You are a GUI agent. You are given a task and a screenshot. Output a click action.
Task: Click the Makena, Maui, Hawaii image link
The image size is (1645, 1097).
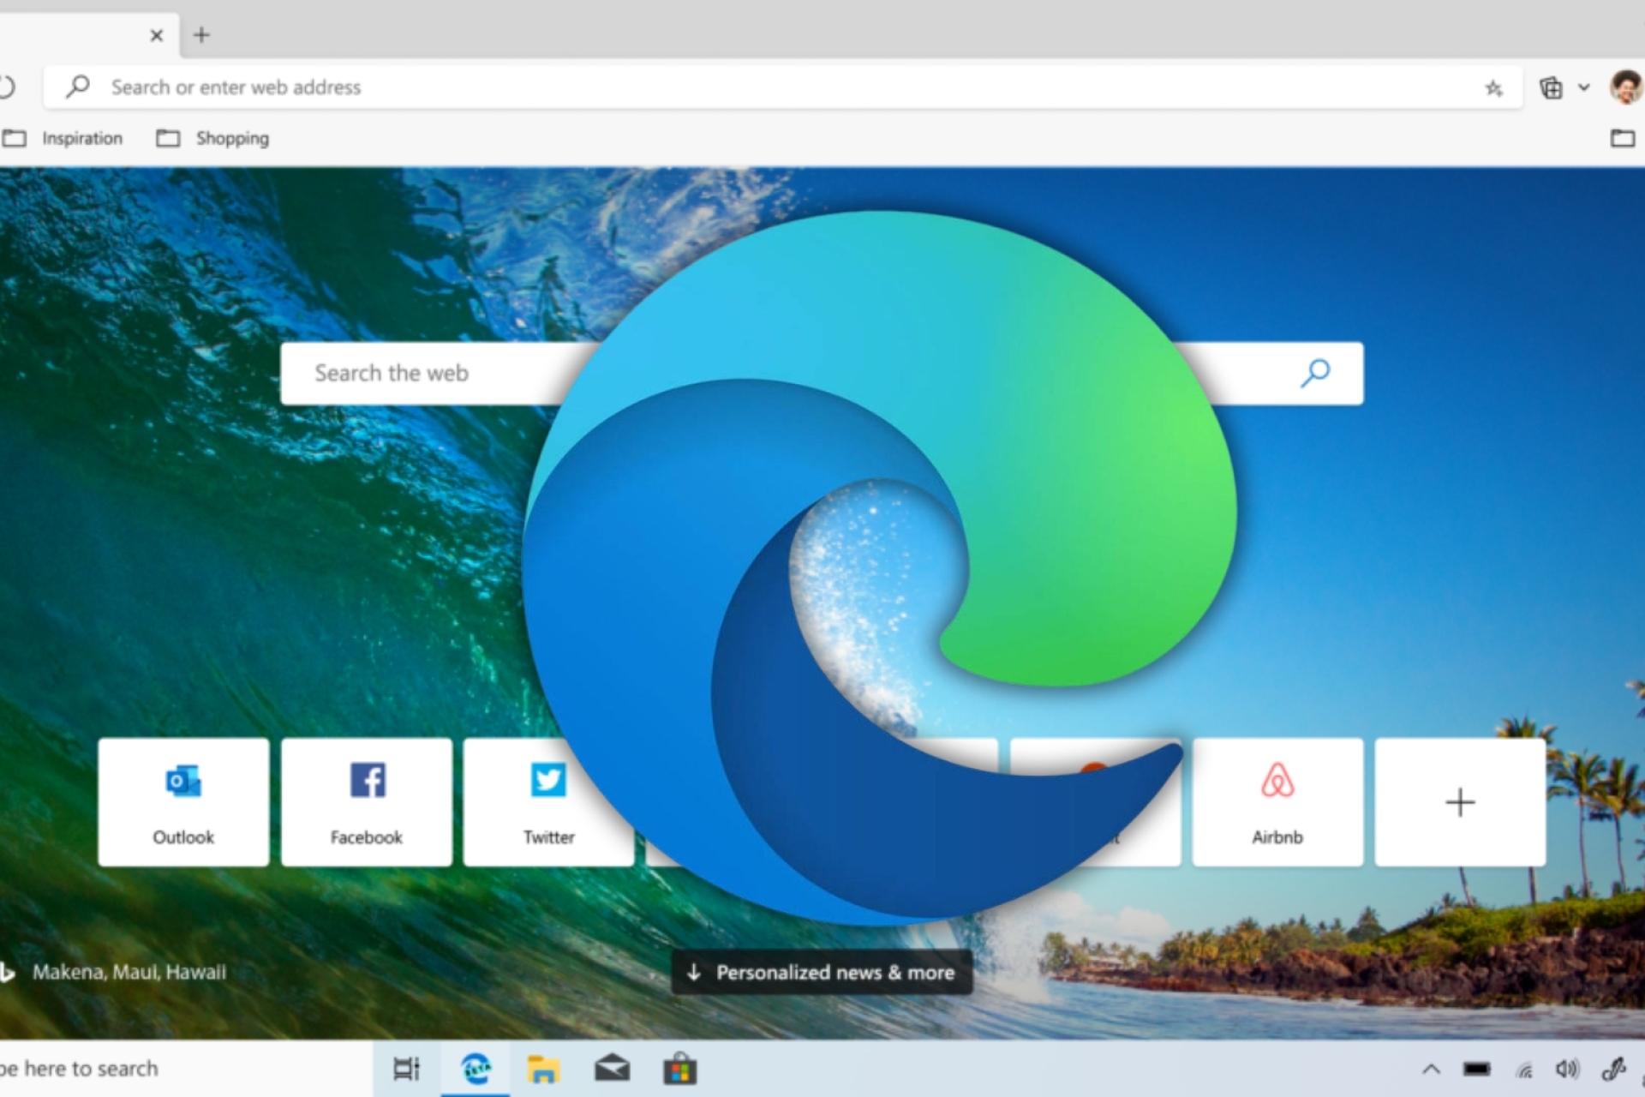(129, 972)
